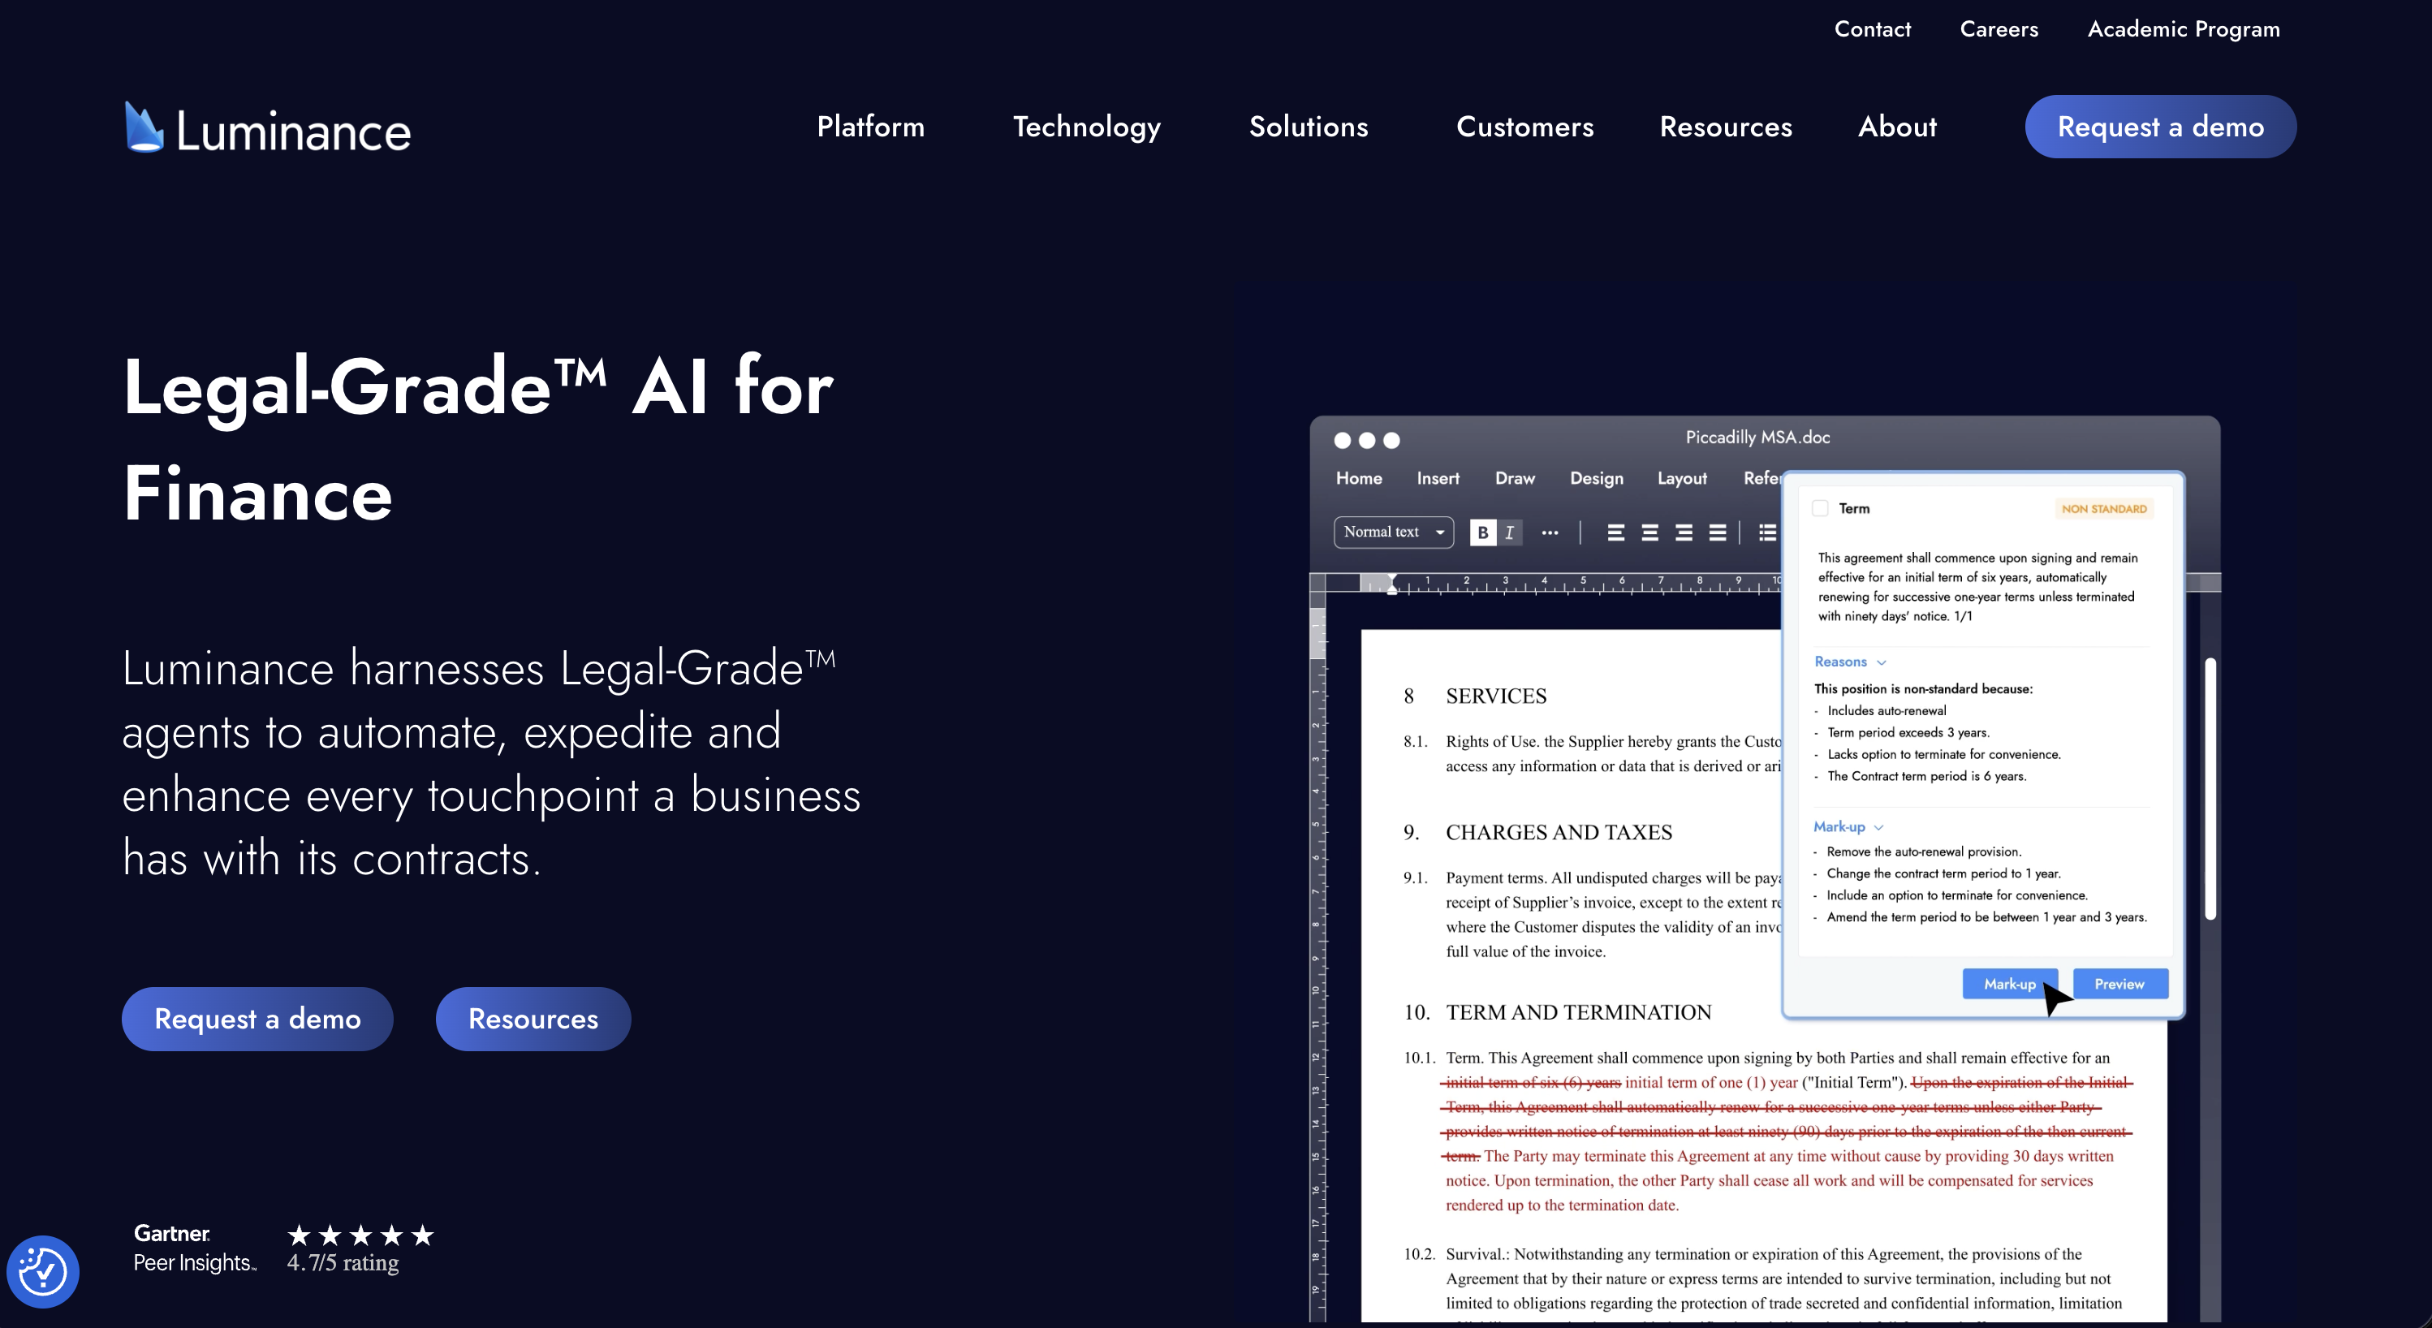Switch to the Insert ribbon tab

point(1438,479)
